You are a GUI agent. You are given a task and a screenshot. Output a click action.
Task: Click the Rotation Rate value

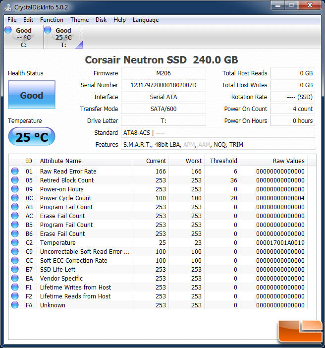(x=292, y=97)
